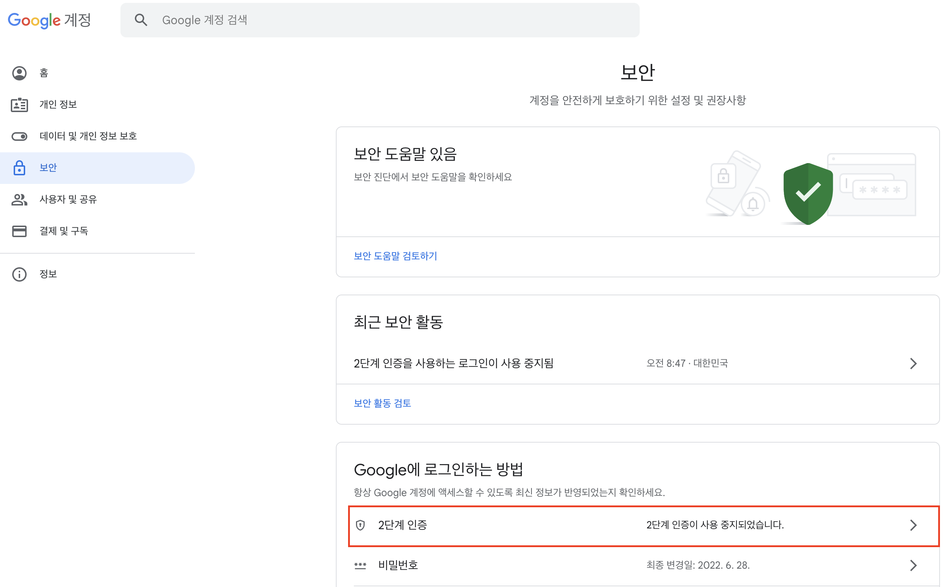
Task: Select 사용자 및 공유 menu item
Action: [x=68, y=199]
